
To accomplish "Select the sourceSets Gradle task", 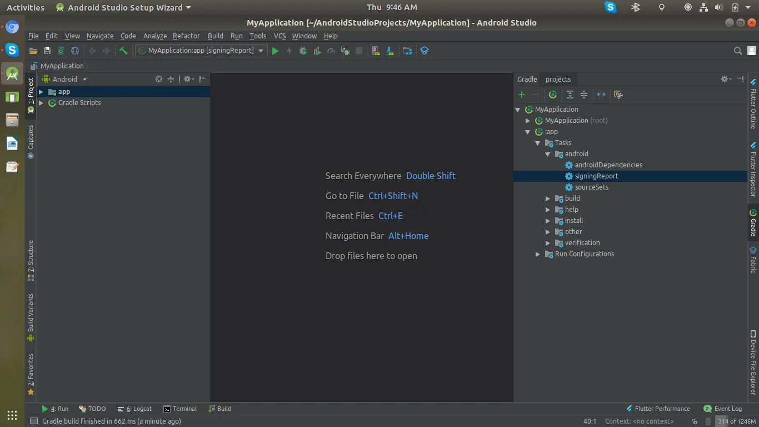I will click(591, 187).
